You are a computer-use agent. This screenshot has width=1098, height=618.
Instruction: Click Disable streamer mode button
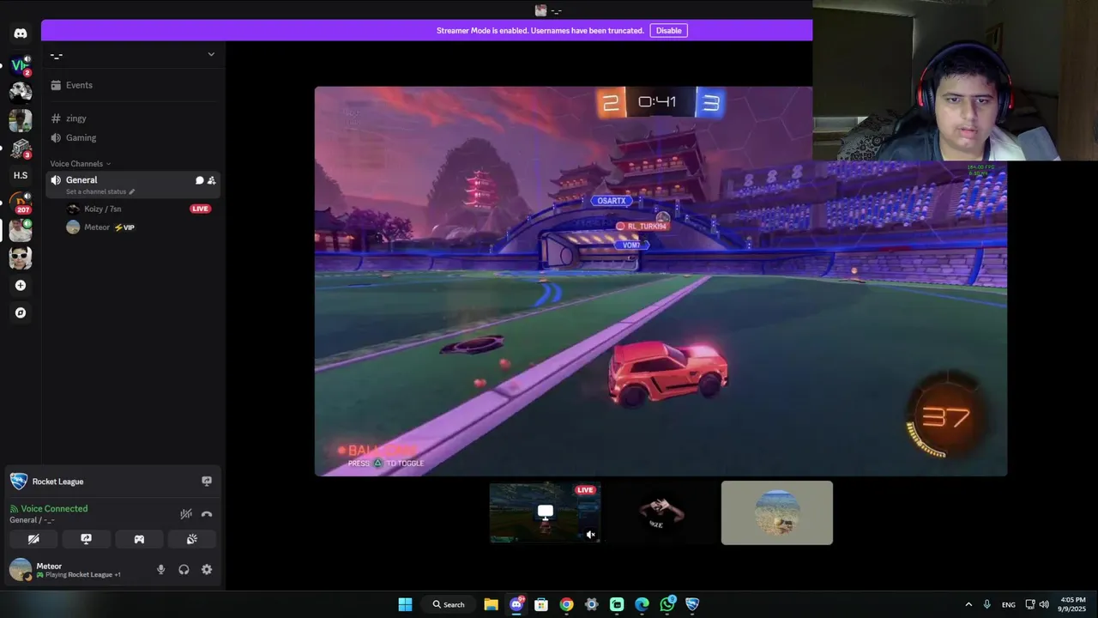pyautogui.click(x=668, y=31)
